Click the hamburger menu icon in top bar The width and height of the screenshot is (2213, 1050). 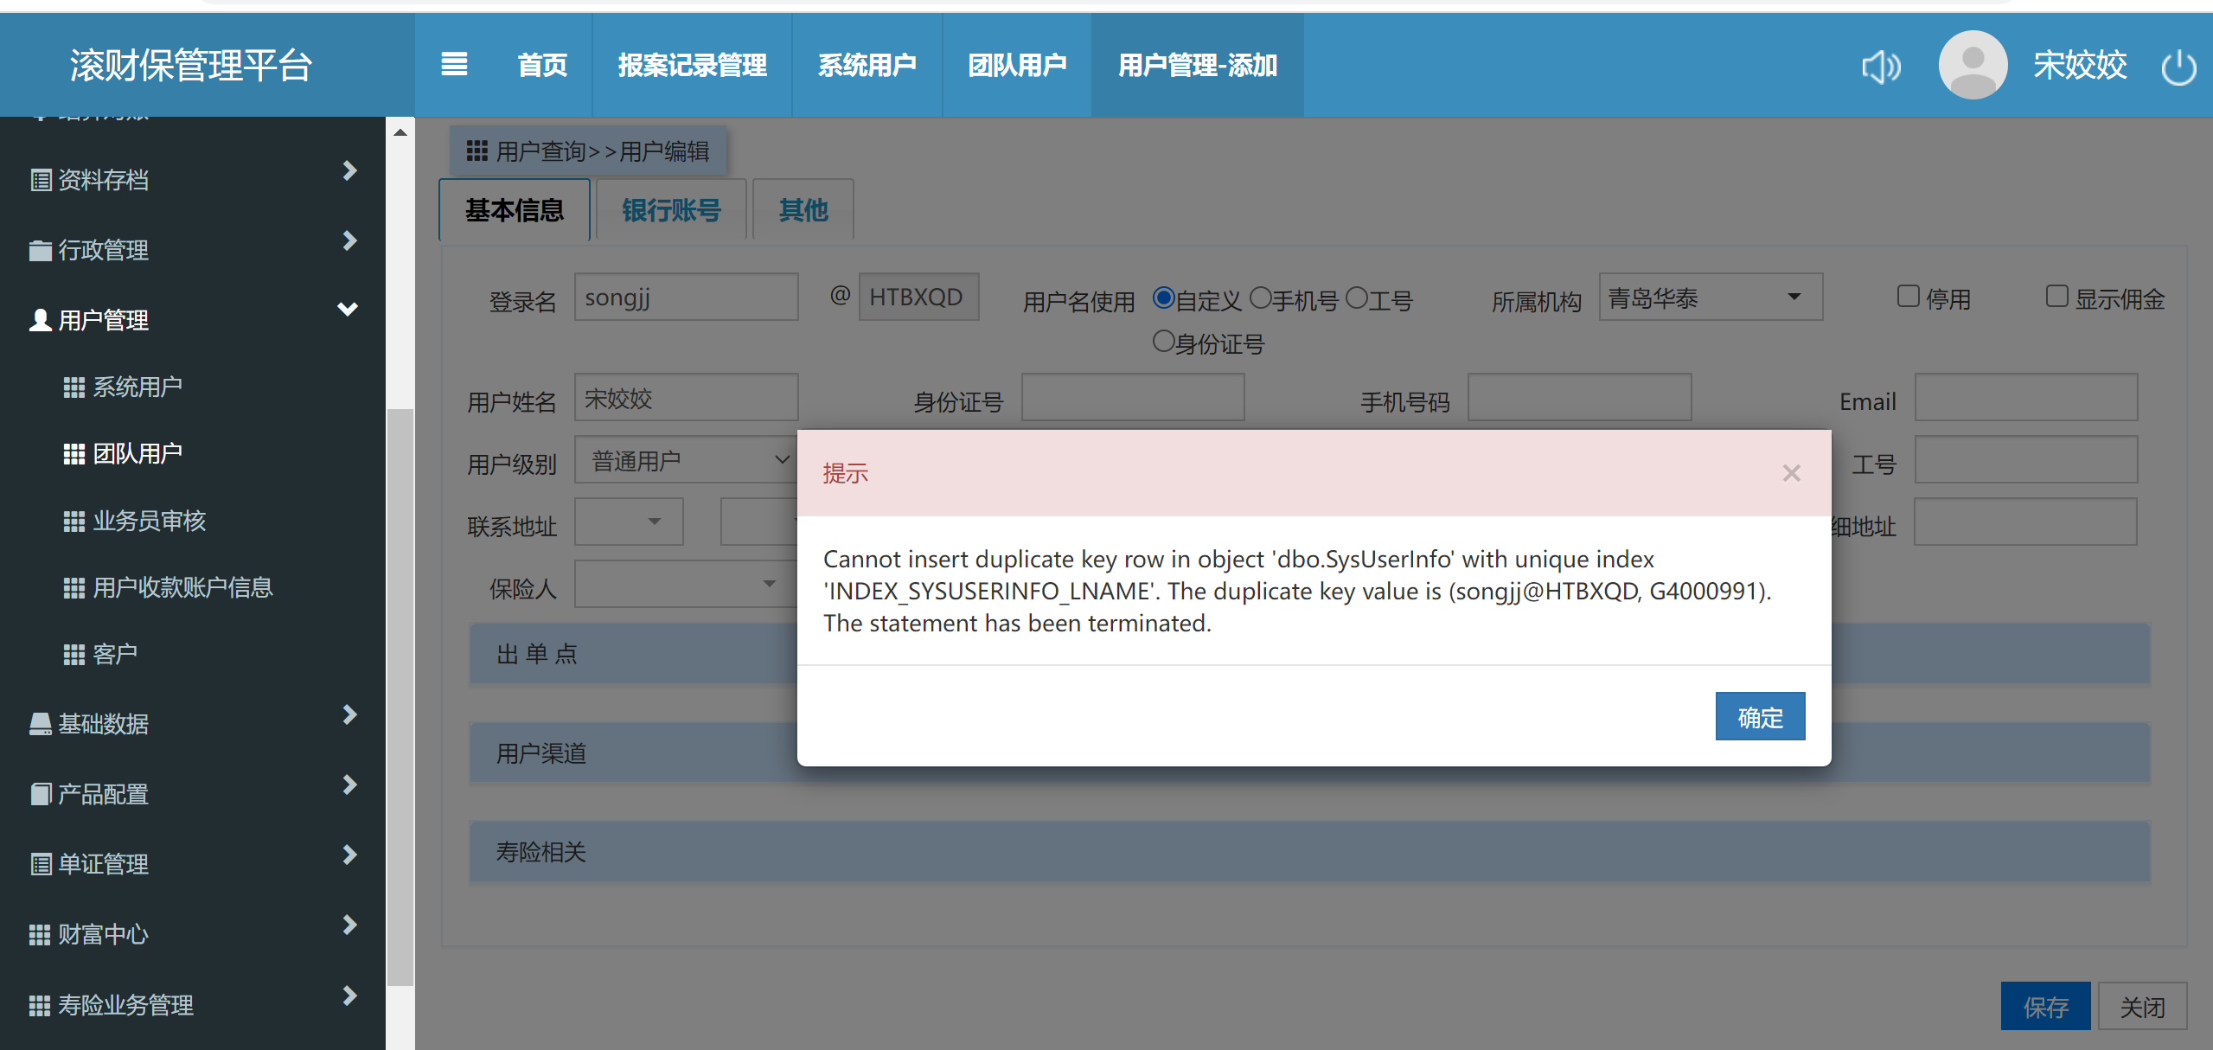454,64
